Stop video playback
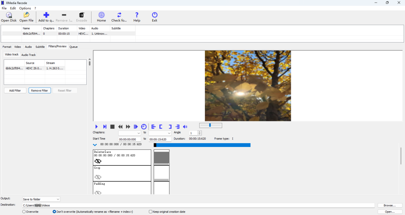The image size is (405, 215). click(112, 126)
